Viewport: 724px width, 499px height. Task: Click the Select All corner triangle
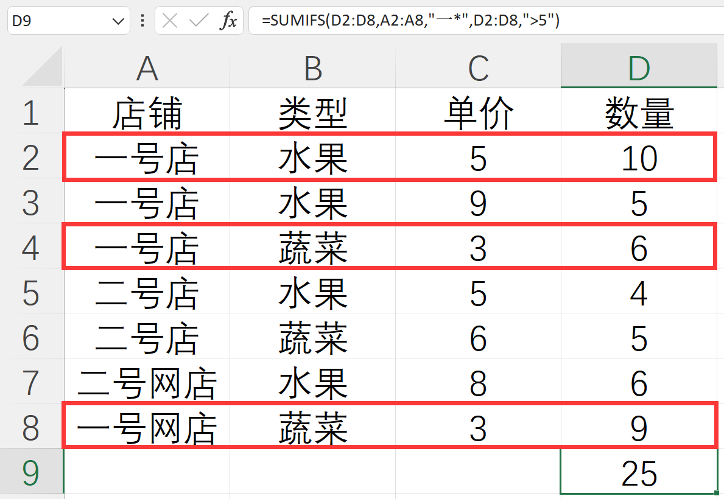pos(44,68)
